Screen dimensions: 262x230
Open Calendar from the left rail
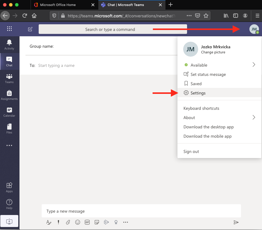tap(9, 112)
